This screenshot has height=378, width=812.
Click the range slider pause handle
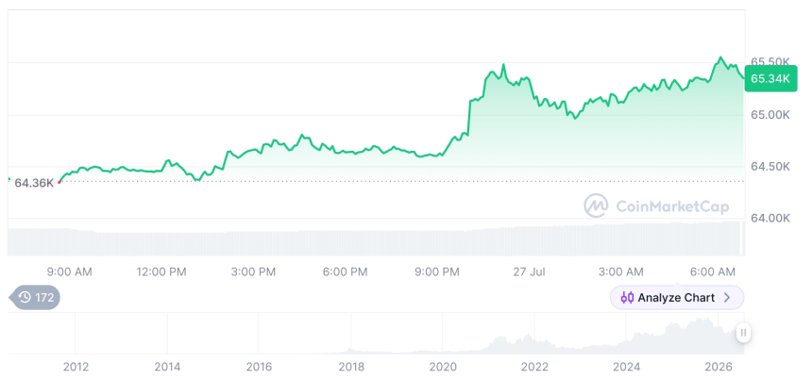point(743,333)
